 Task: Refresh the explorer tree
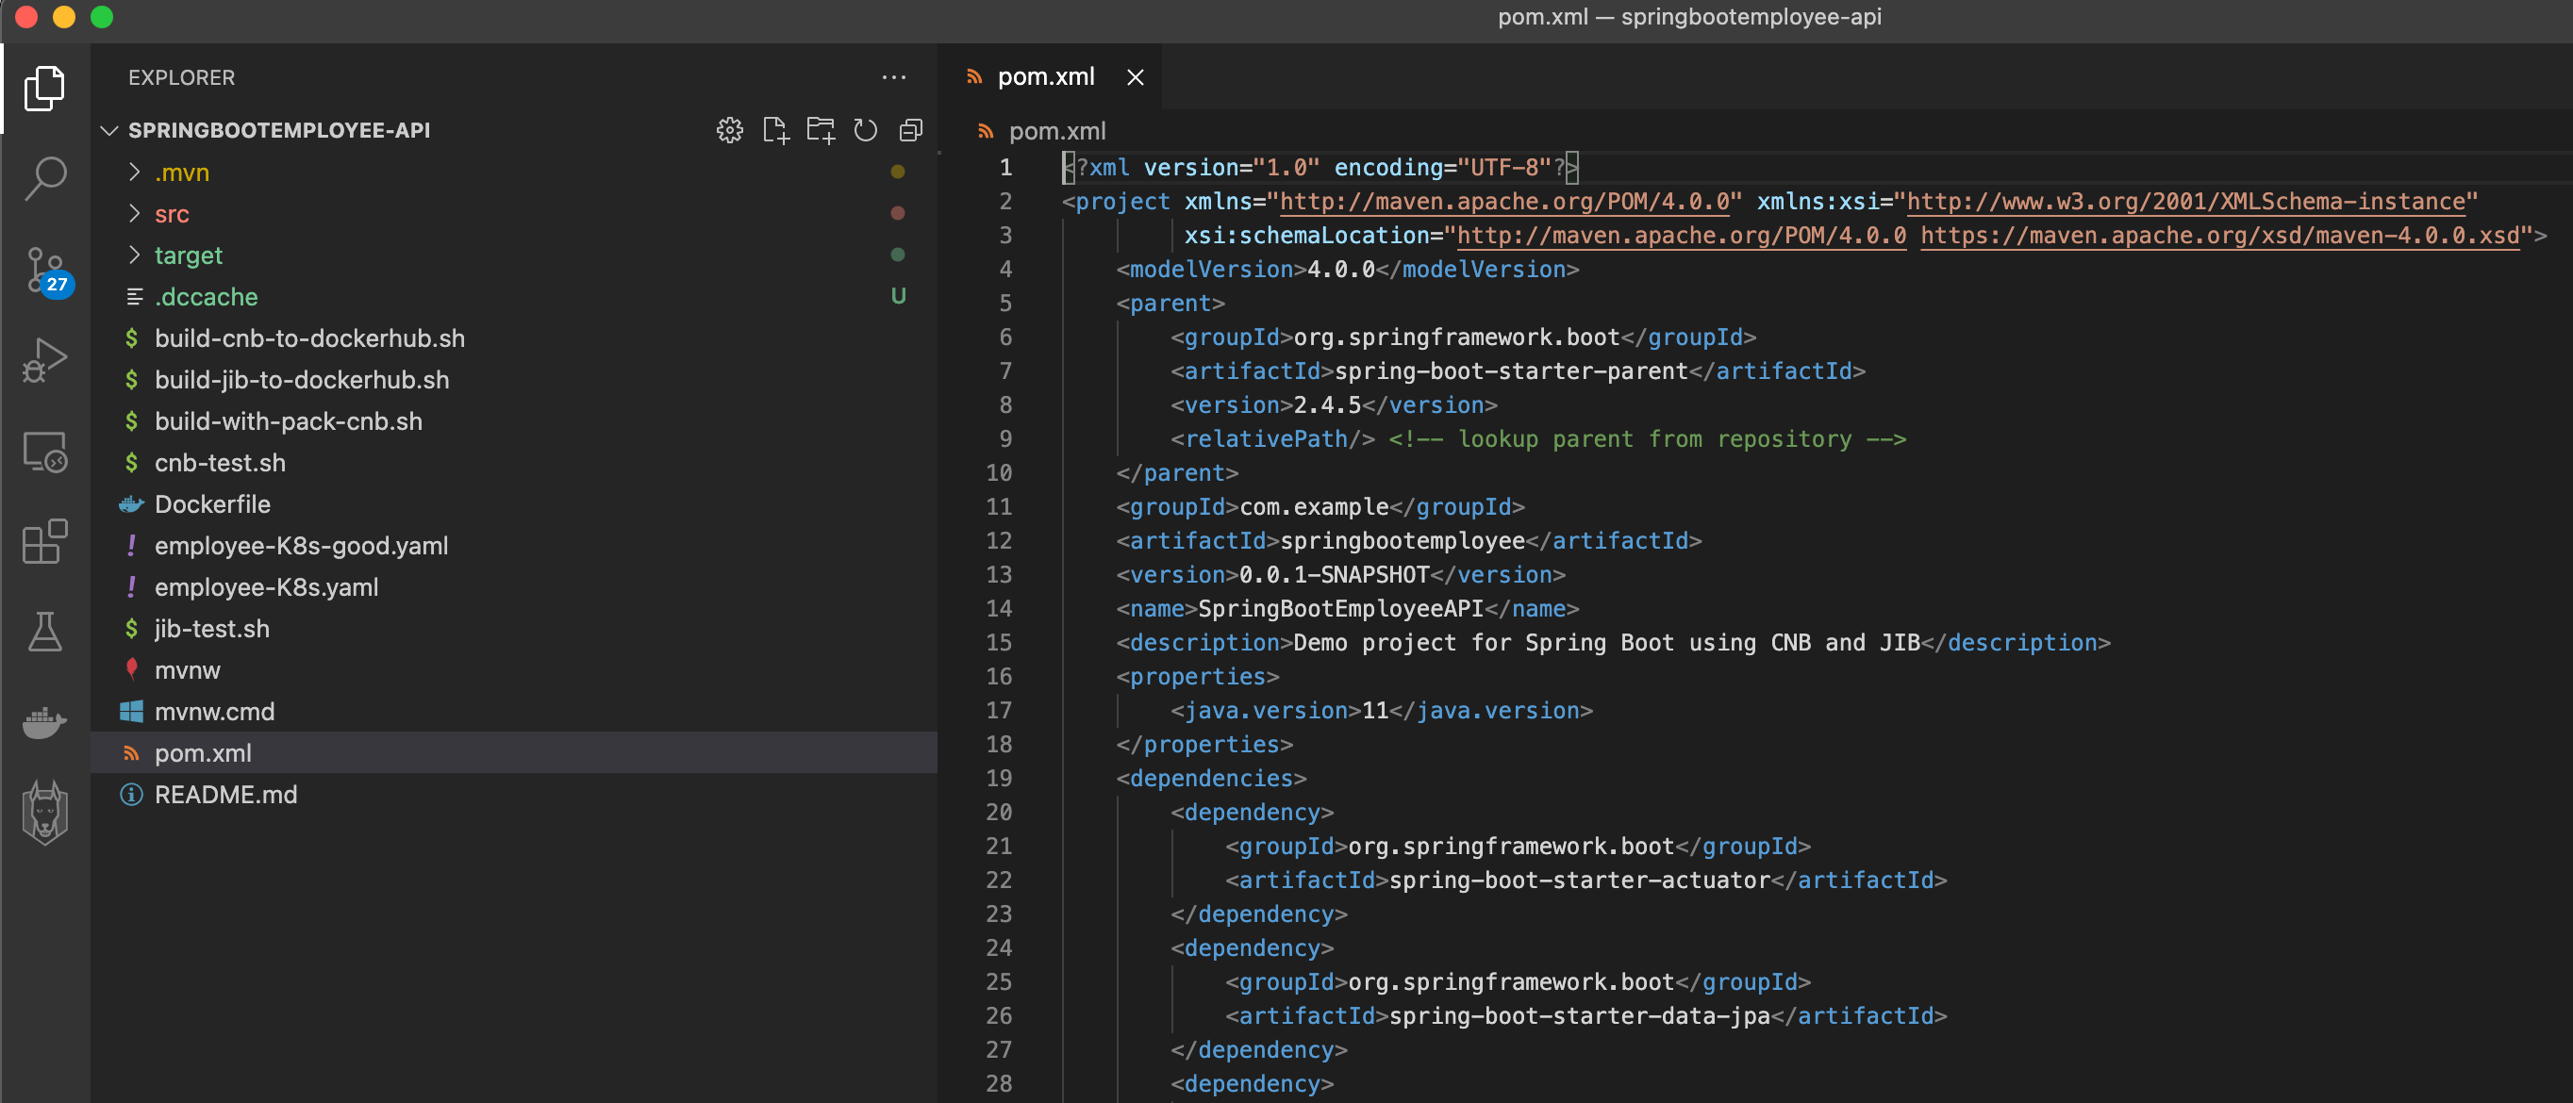(x=865, y=131)
